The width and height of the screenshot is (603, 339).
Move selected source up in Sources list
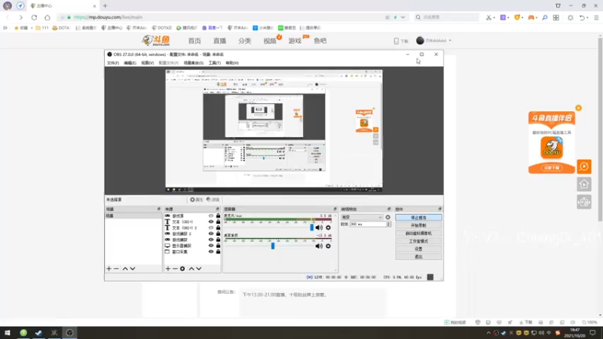(191, 269)
